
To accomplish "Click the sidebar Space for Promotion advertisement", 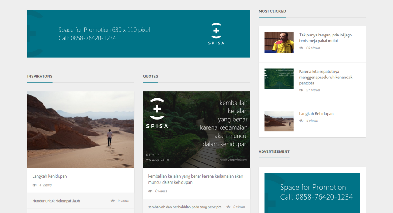I will click(312, 193).
